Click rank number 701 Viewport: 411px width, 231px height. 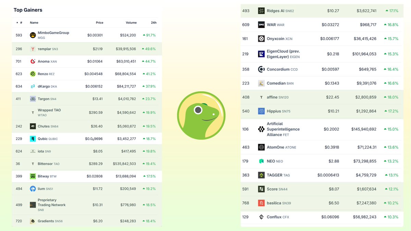click(x=19, y=61)
